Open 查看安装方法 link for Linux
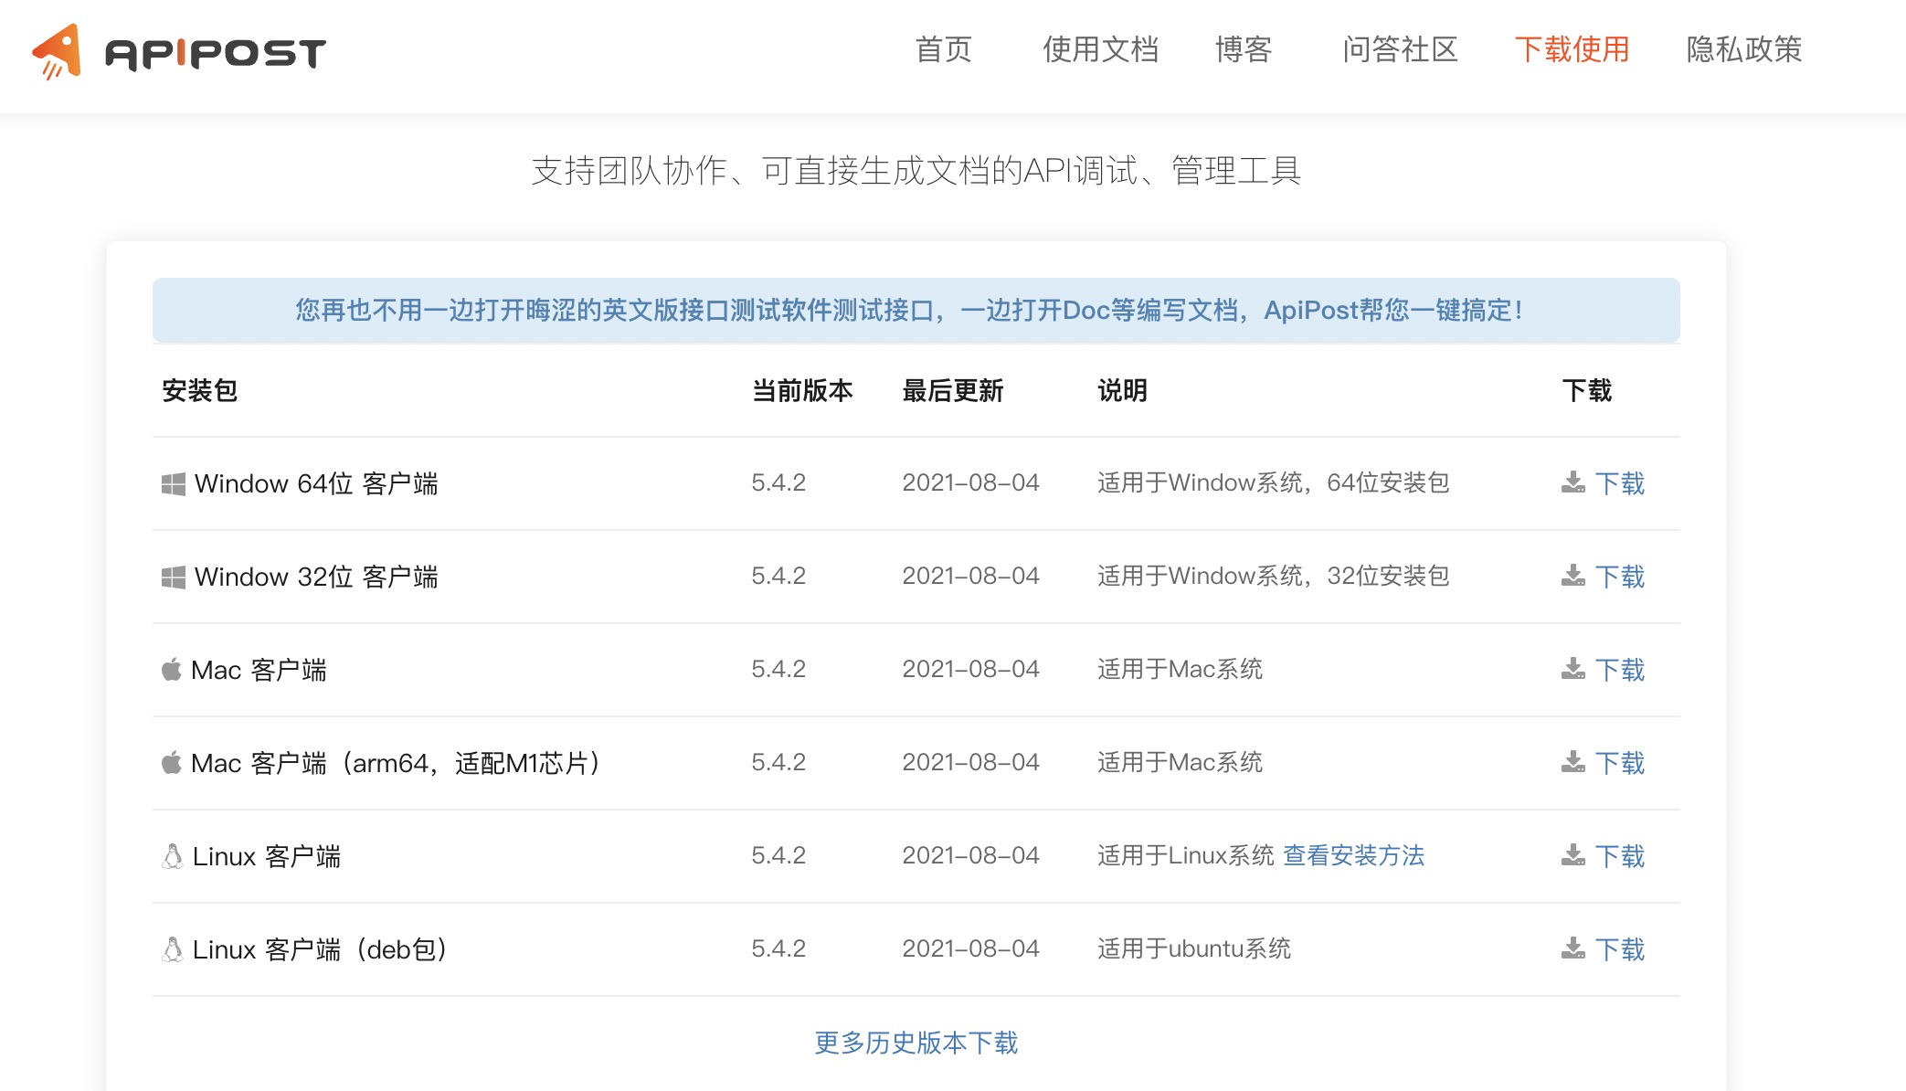 [1353, 855]
